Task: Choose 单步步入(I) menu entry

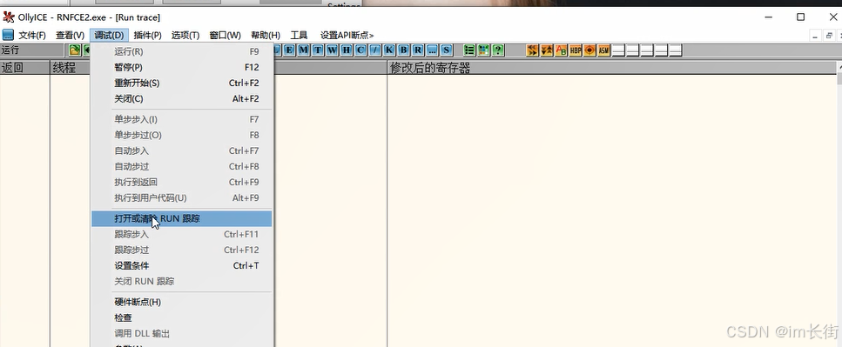Action: pyautogui.click(x=181, y=120)
